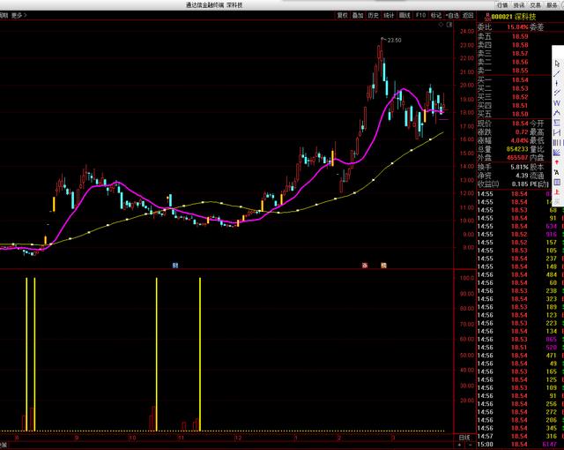The image size is (564, 450).
Task: Open the 日线 period selector
Action: click(464, 438)
